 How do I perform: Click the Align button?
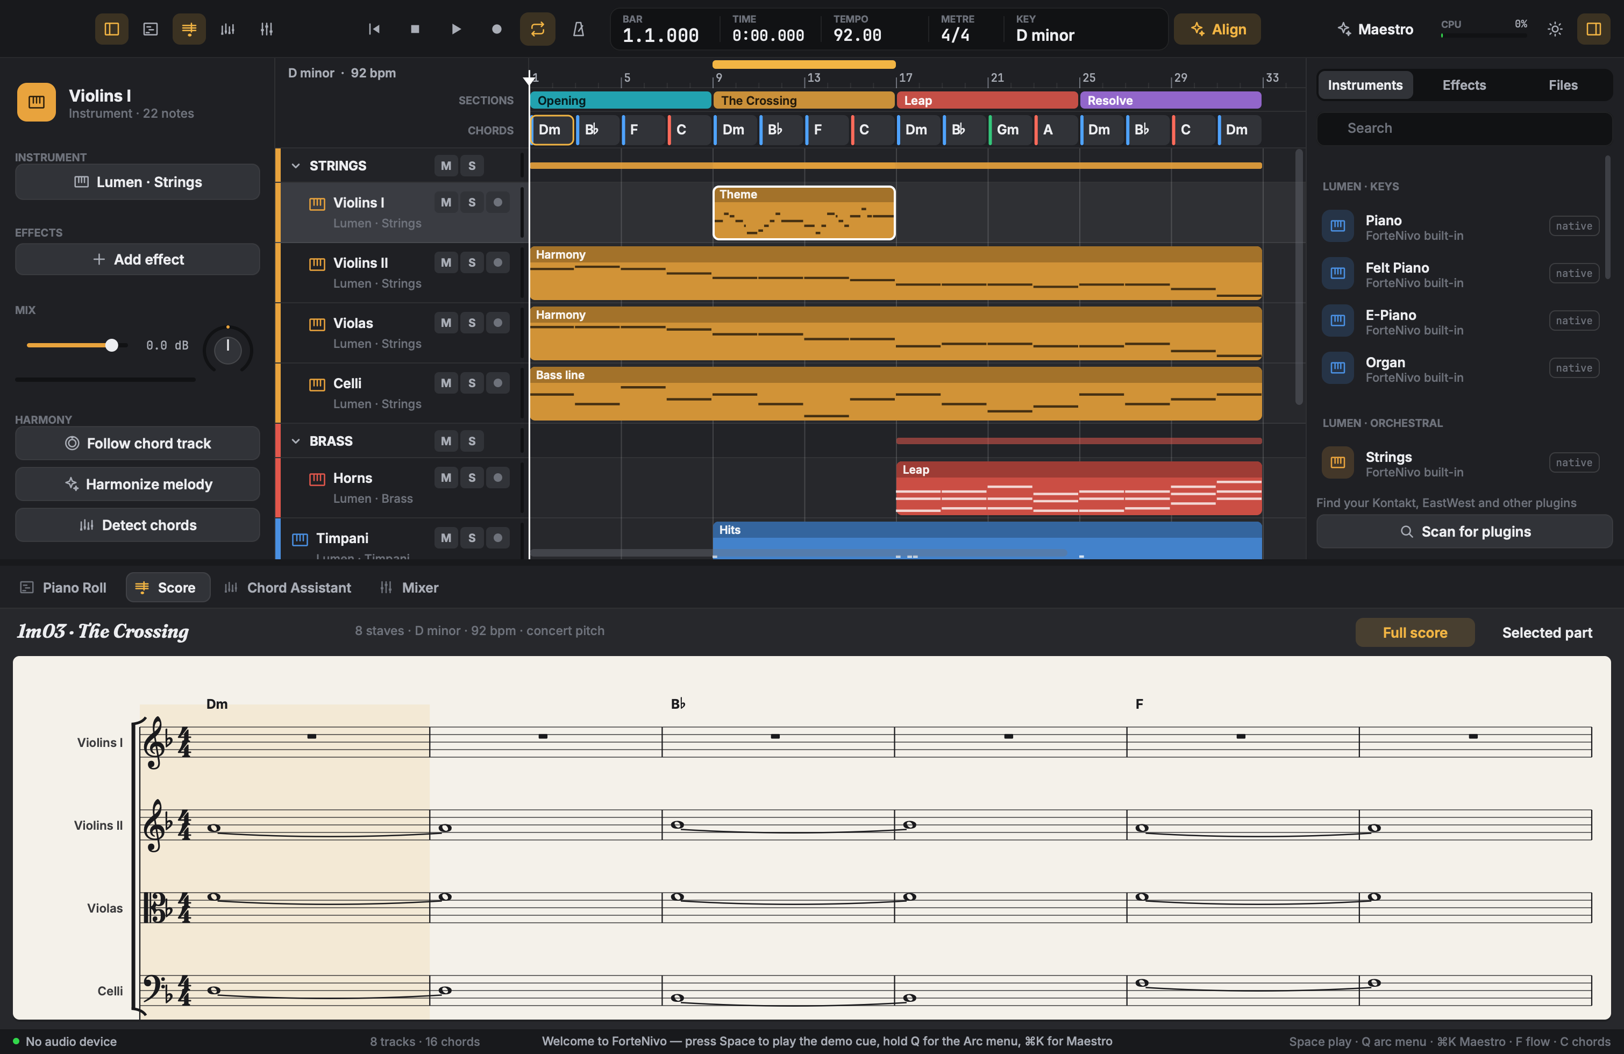coord(1217,29)
